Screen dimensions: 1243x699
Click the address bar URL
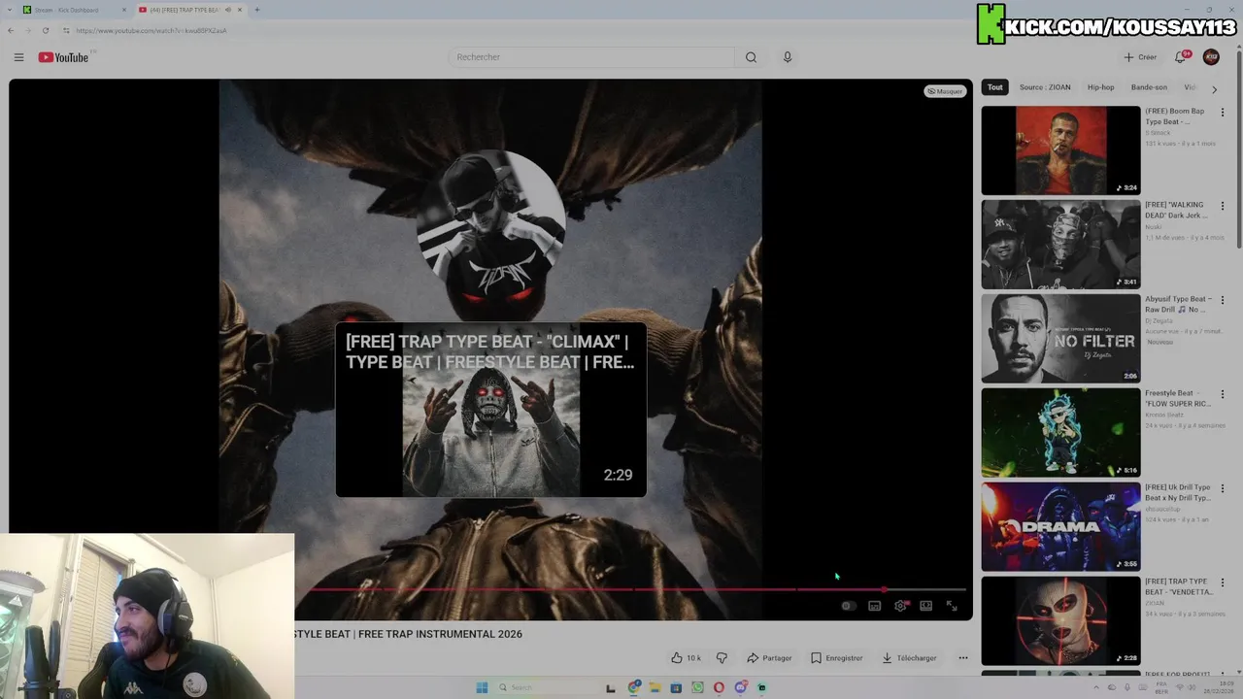click(x=151, y=30)
